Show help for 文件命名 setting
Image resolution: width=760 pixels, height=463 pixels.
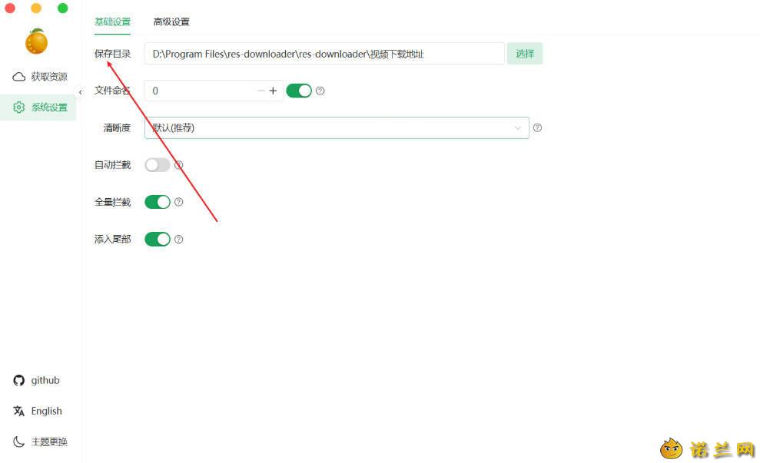pyautogui.click(x=320, y=91)
